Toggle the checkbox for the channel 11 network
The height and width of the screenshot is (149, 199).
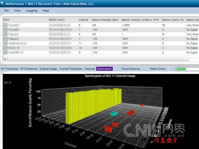click(x=5, y=43)
